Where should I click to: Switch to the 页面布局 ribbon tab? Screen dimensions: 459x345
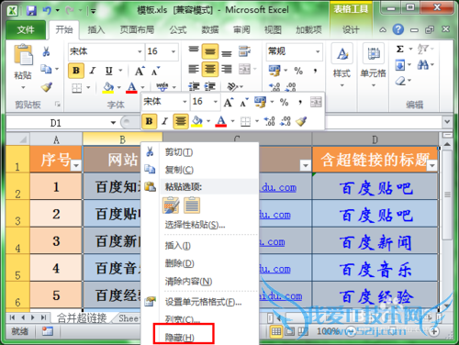[137, 29]
